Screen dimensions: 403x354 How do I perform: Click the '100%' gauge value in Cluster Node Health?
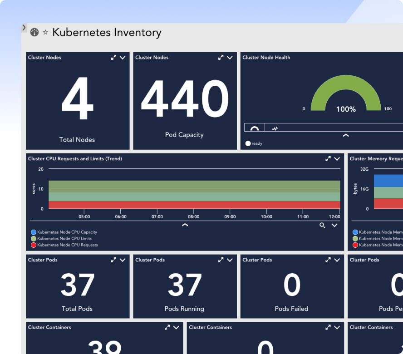pyautogui.click(x=346, y=109)
